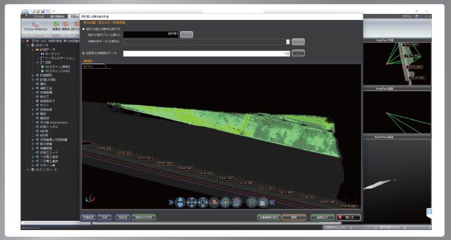The width and height of the screenshot is (451, 240).
Task: Open the 基本機能 ribbon tab
Action: coord(57,17)
